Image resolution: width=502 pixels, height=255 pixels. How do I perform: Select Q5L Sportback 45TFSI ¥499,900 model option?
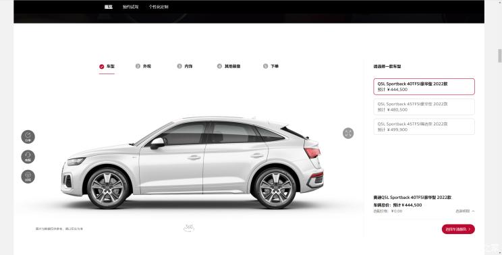pos(424,127)
